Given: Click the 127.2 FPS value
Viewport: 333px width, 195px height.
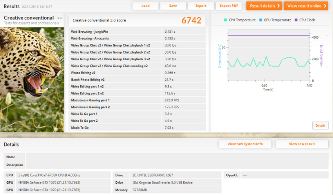Looking at the screenshot, I should pyautogui.click(x=172, y=107).
